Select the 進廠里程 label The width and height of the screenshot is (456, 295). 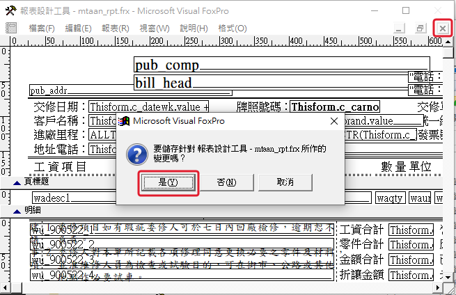click(x=60, y=134)
